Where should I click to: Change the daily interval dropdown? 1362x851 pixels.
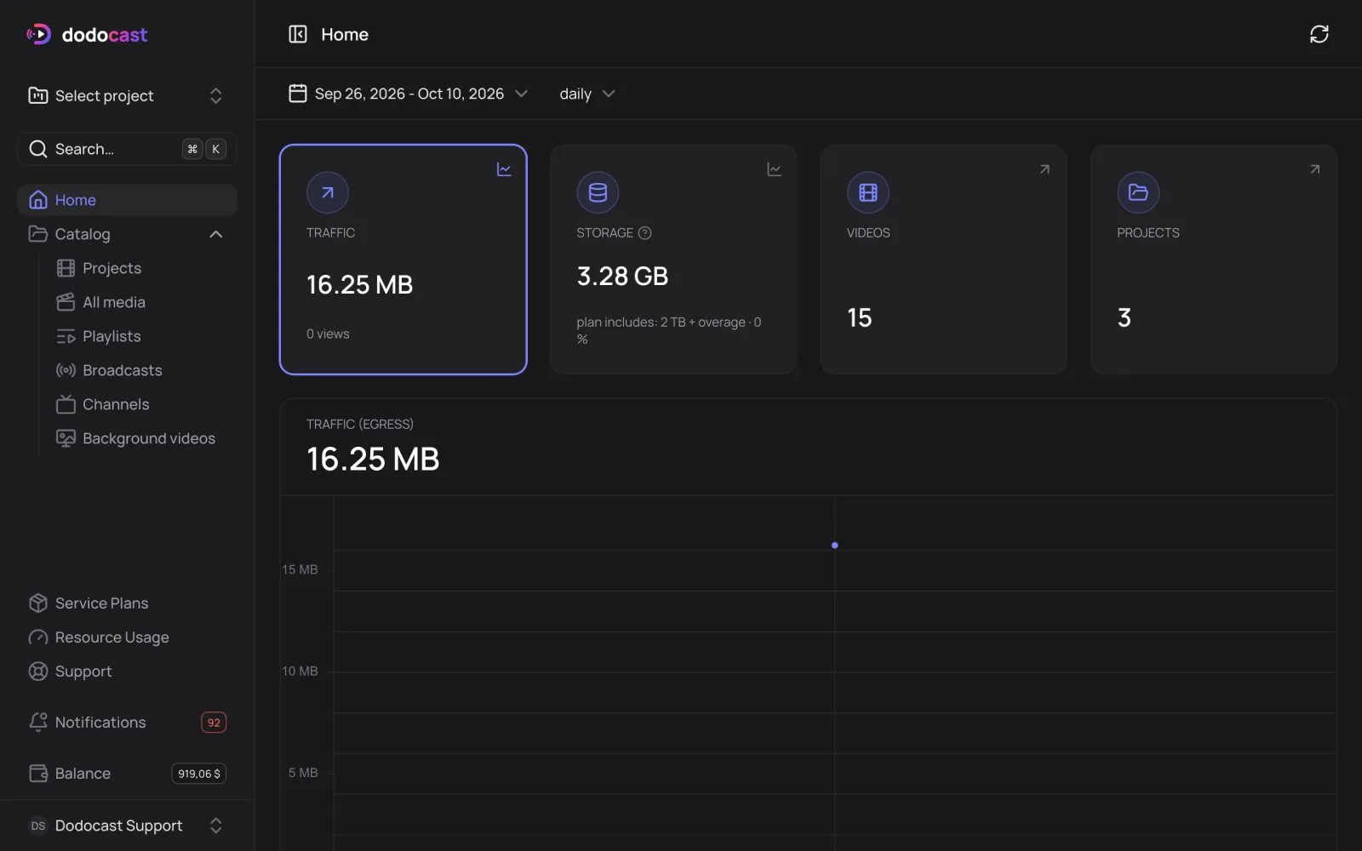(587, 94)
